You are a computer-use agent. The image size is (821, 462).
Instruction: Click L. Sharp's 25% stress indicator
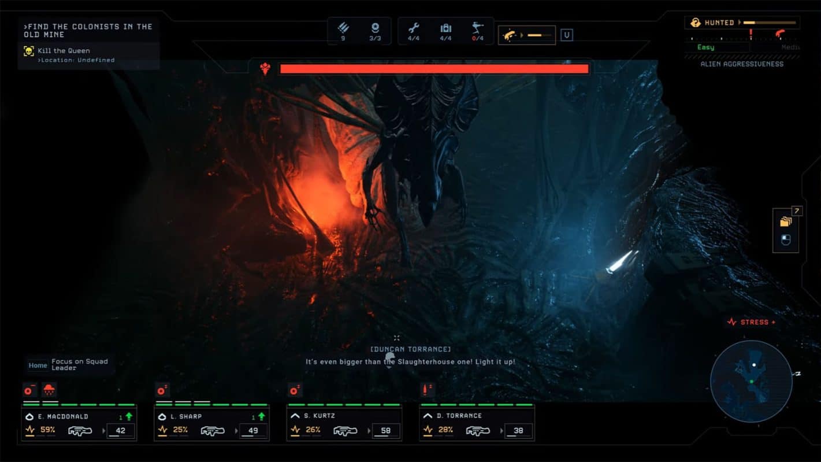tap(173, 430)
